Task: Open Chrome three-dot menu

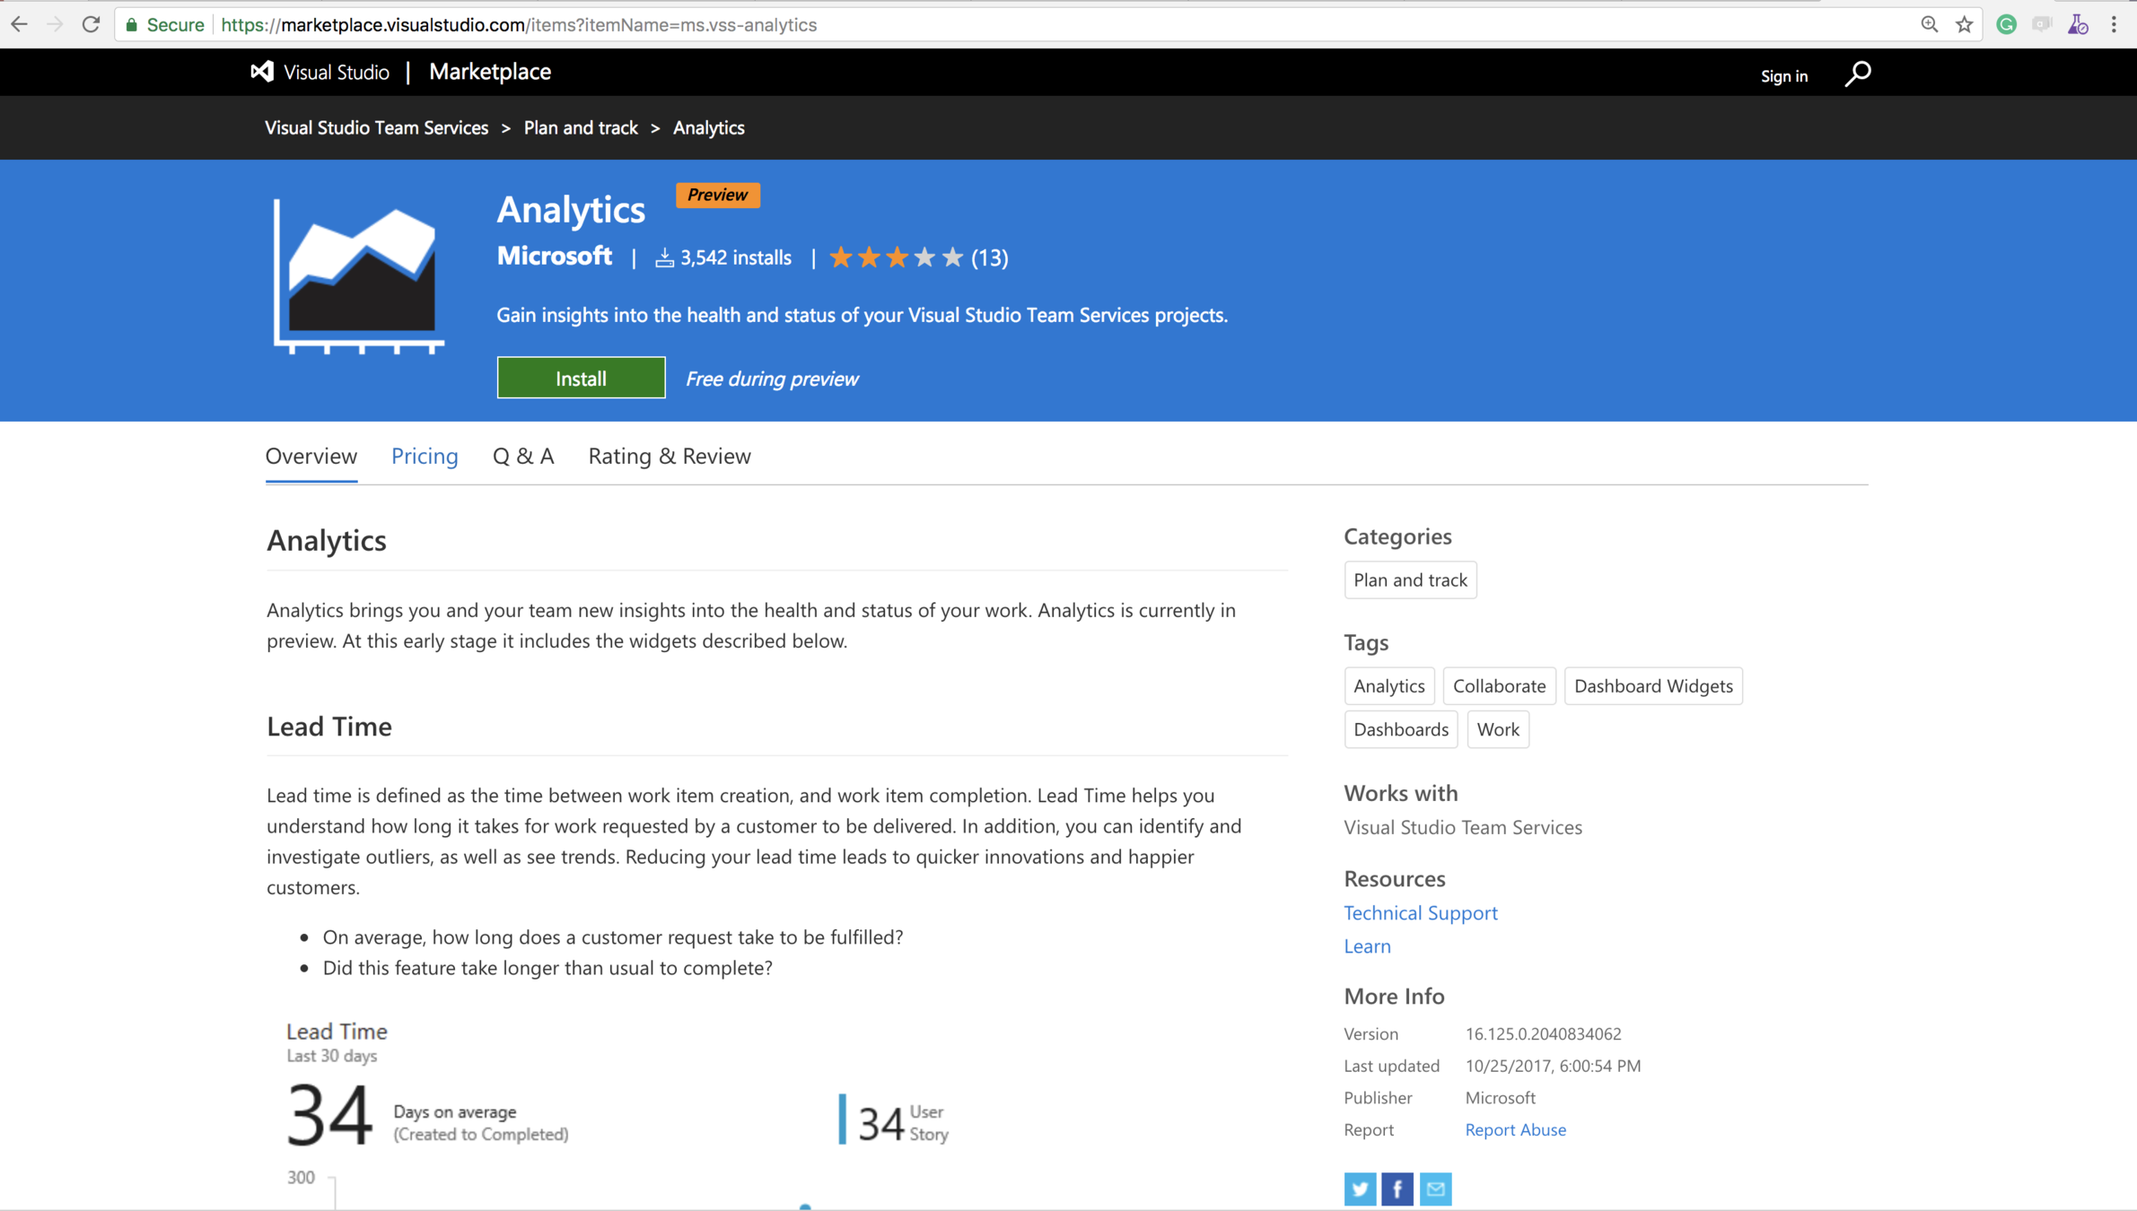Action: coord(2114,24)
